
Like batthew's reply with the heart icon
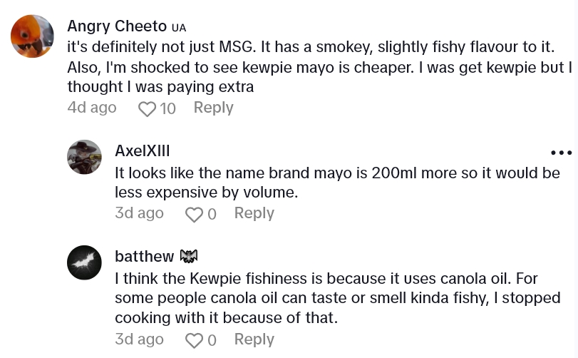click(194, 340)
